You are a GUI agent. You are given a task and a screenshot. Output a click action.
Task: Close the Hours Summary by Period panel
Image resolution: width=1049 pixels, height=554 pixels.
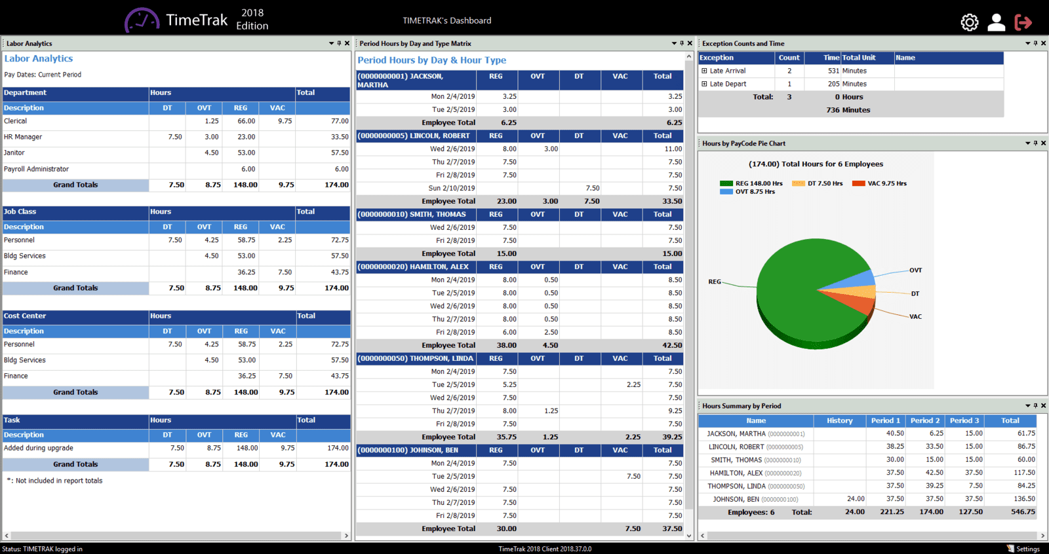(x=1043, y=405)
